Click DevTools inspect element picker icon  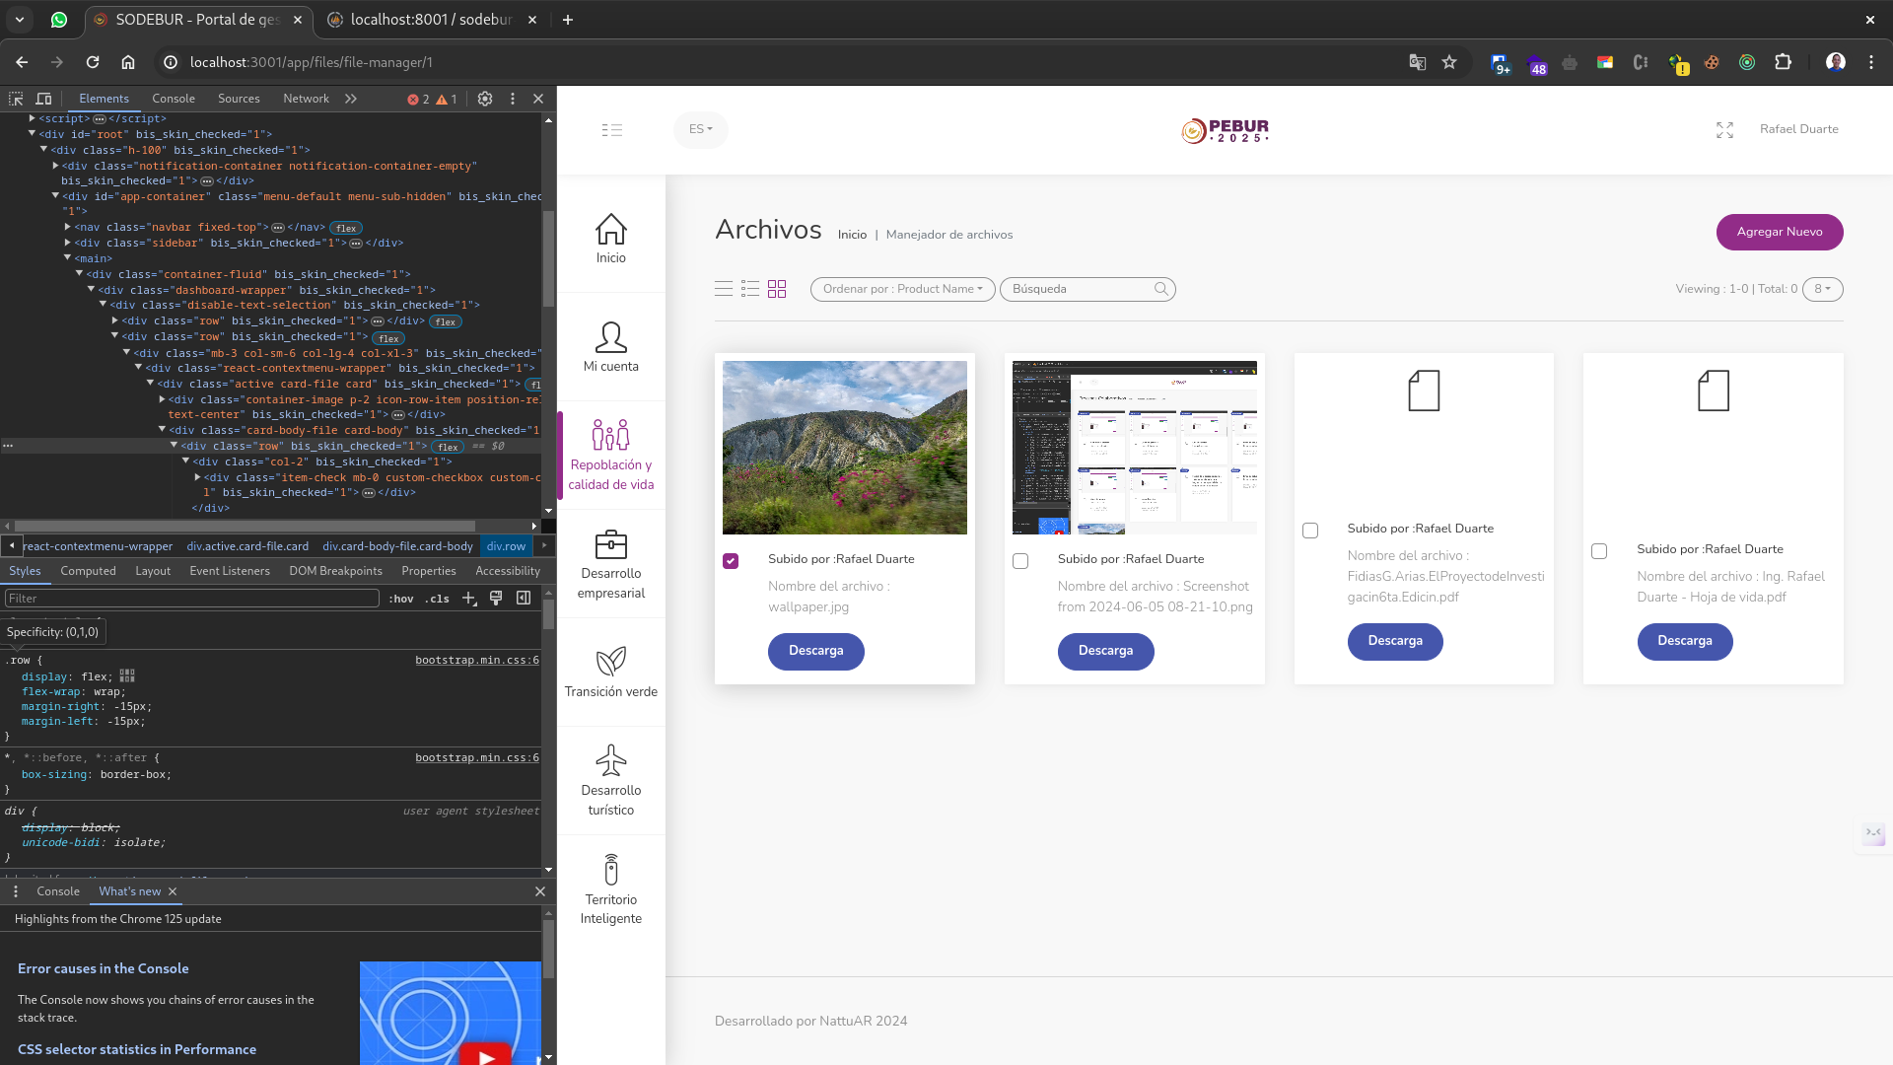pos(16,99)
